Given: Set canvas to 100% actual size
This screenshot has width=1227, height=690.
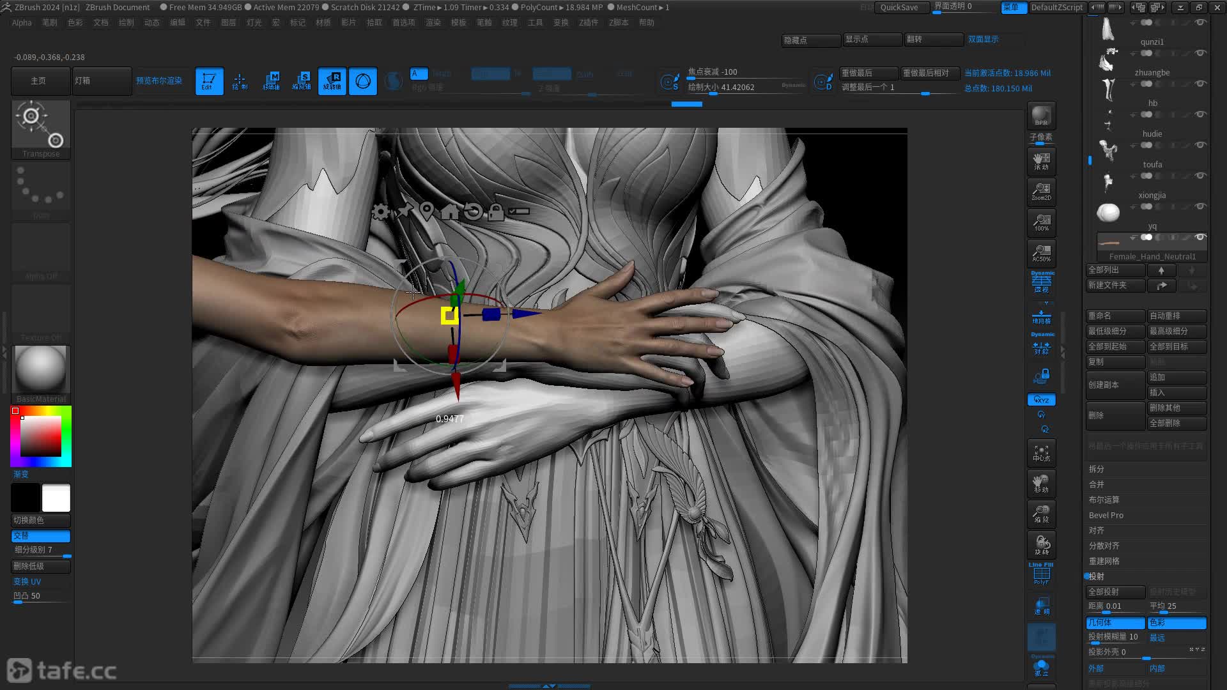Looking at the screenshot, I should 1041,222.
